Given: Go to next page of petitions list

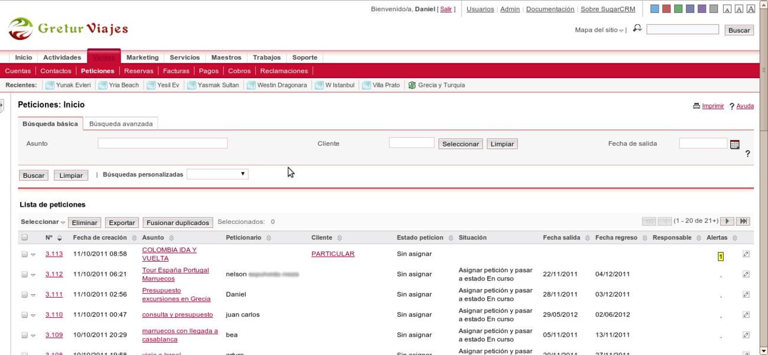Looking at the screenshot, I should coord(727,222).
